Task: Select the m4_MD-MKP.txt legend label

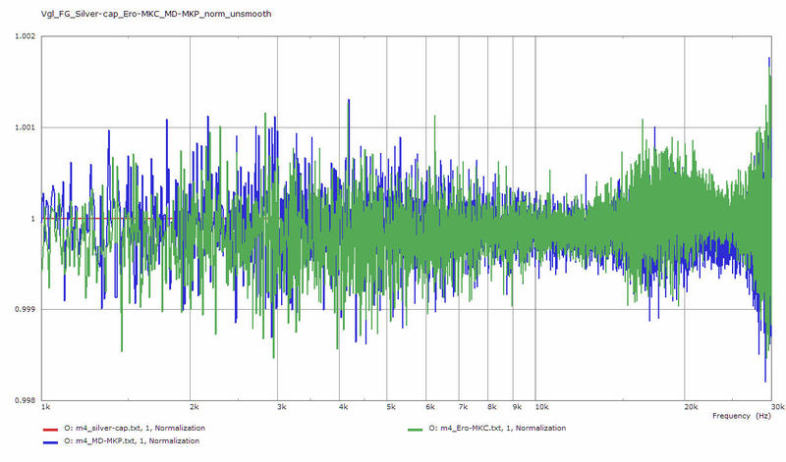Action: pyautogui.click(x=131, y=441)
